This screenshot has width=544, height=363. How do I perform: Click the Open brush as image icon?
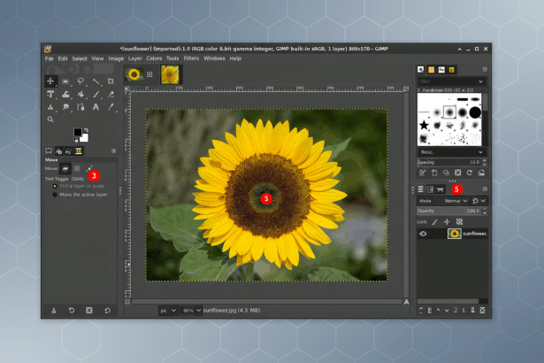pyautogui.click(x=481, y=173)
